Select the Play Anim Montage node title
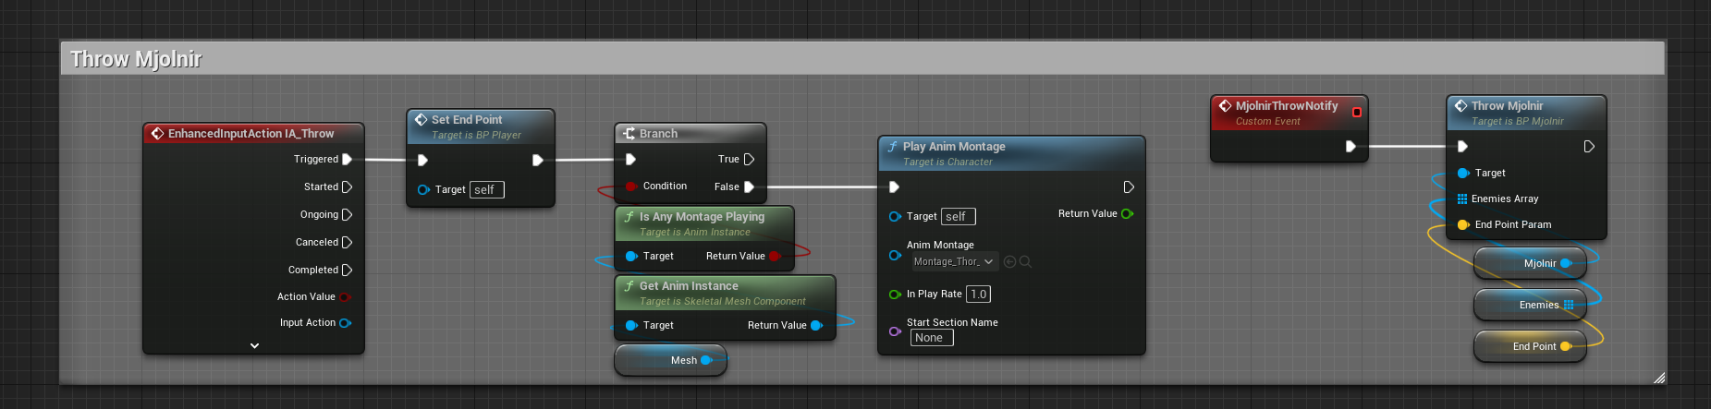 click(954, 147)
